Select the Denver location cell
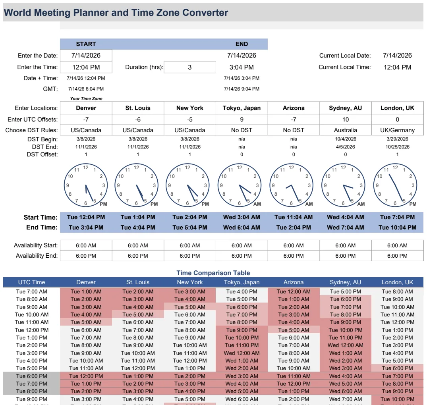Image resolution: width=427 pixels, height=405 pixels. coord(86,108)
